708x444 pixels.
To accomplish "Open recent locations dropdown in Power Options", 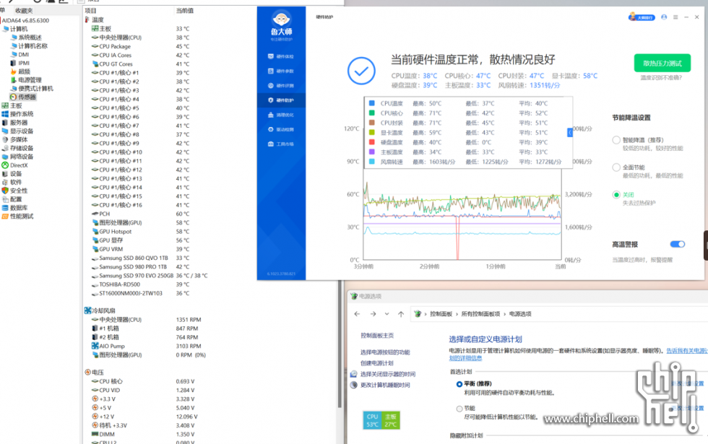I will [387, 314].
